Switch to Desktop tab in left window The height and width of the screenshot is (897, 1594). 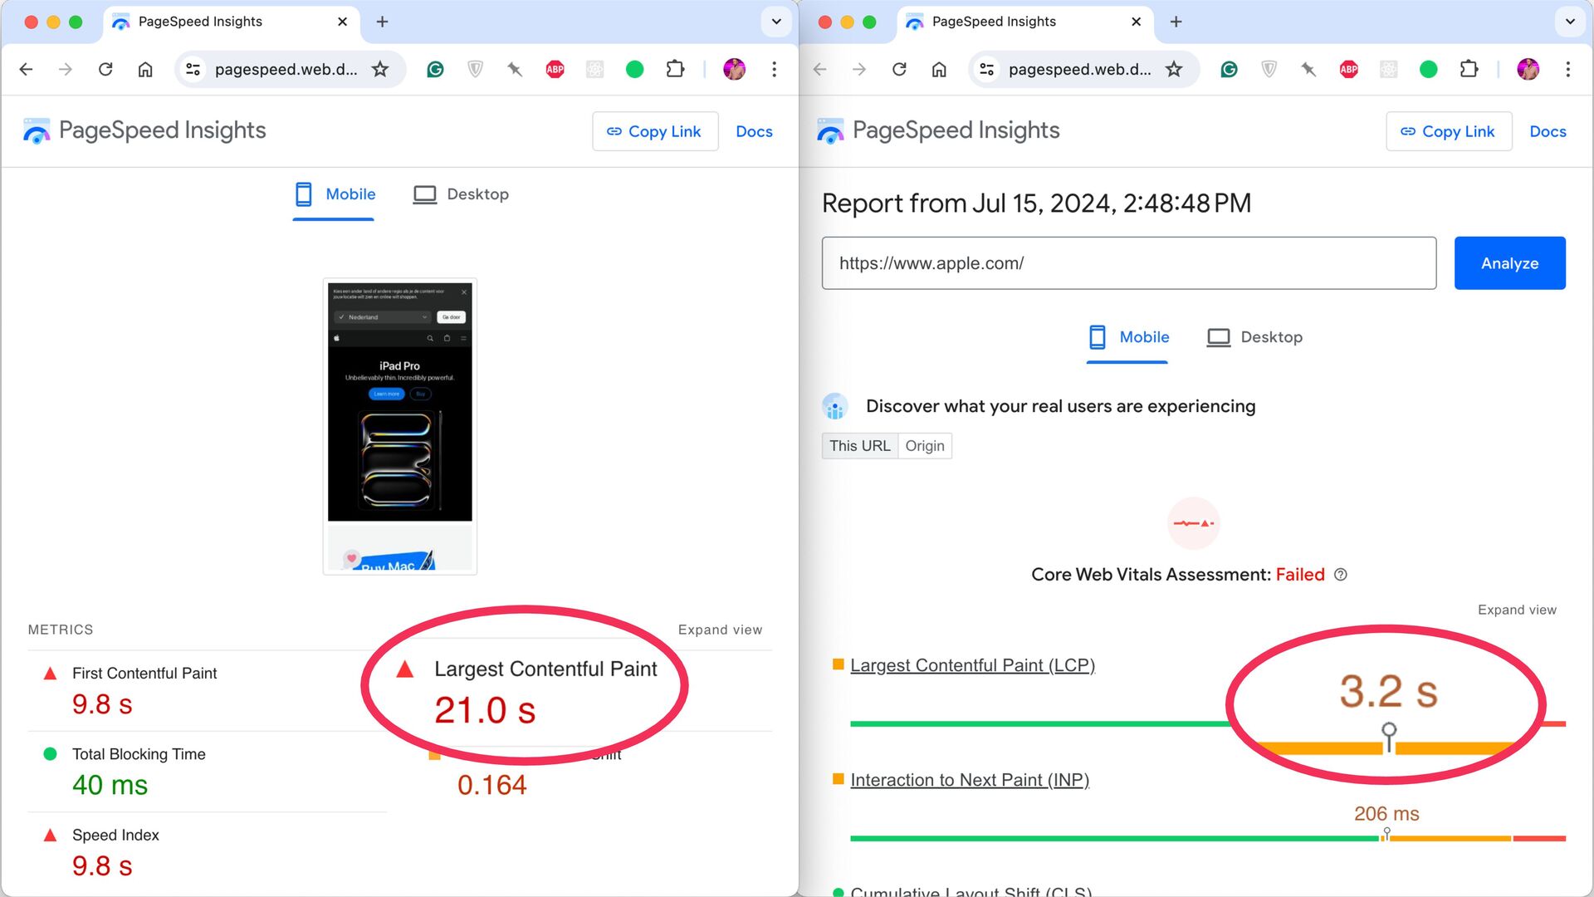click(x=461, y=194)
